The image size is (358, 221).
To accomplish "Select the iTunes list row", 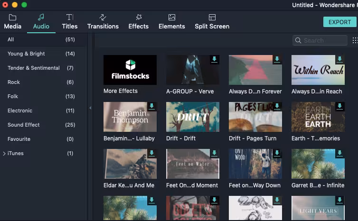I will click(43, 153).
